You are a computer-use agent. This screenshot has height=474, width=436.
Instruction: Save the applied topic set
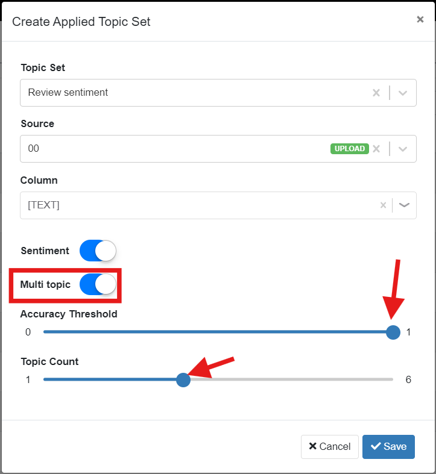point(388,446)
